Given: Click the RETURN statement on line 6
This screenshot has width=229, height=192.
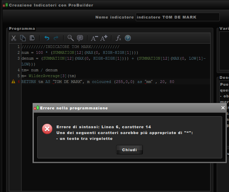Looking at the screenshot, I should [98, 82].
